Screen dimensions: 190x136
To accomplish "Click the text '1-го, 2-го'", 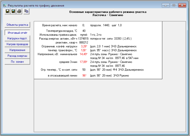I will tap(96, 35).
